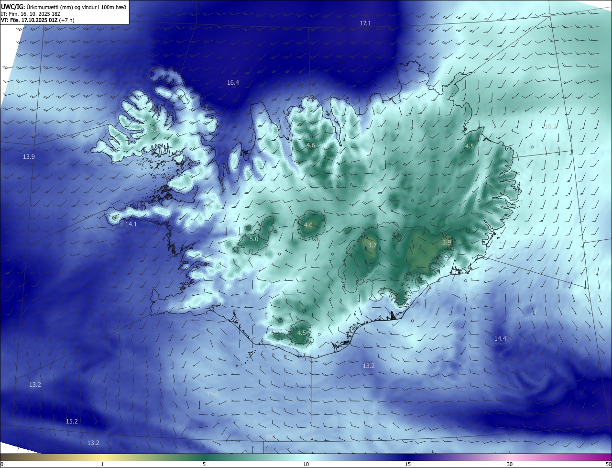Click the 17.1 value on the map
This screenshot has width=612, height=468.
(365, 23)
